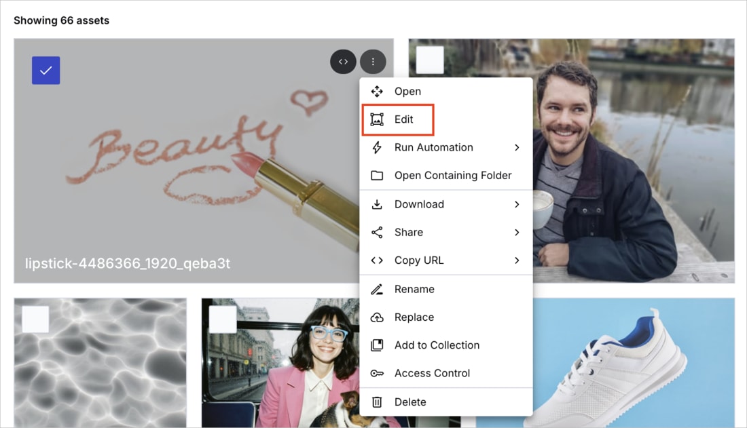Check the box on woman in pink blazer photo
747x428 pixels.
point(223,319)
